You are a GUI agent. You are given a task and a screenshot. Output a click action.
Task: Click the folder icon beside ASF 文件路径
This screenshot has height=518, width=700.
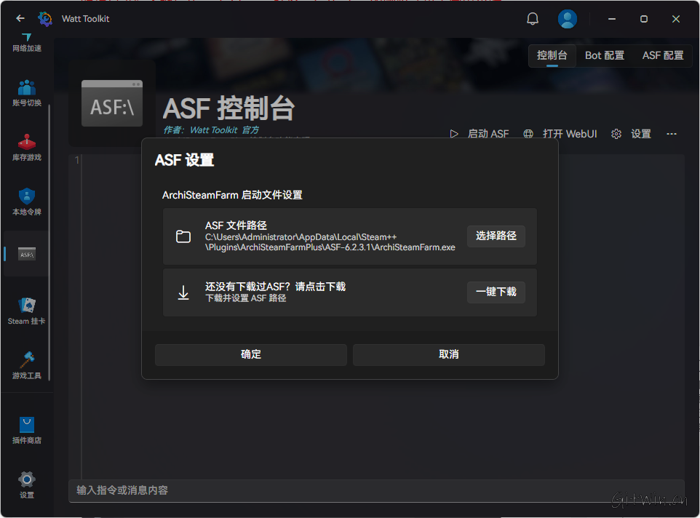183,236
